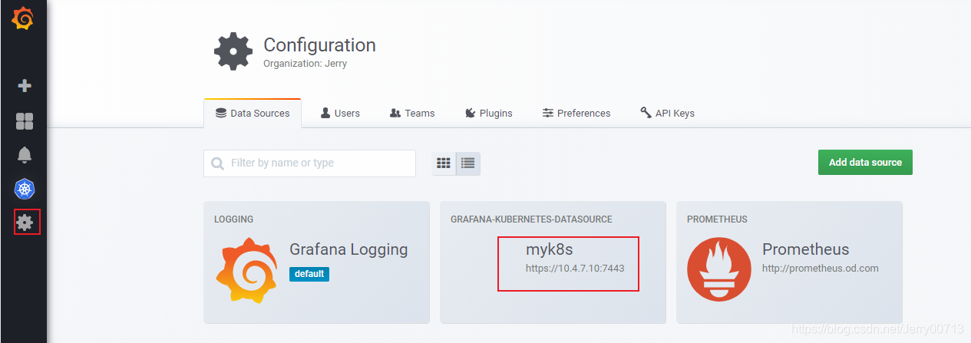Open the Plugins tab
This screenshot has width=971, height=343.
point(488,113)
